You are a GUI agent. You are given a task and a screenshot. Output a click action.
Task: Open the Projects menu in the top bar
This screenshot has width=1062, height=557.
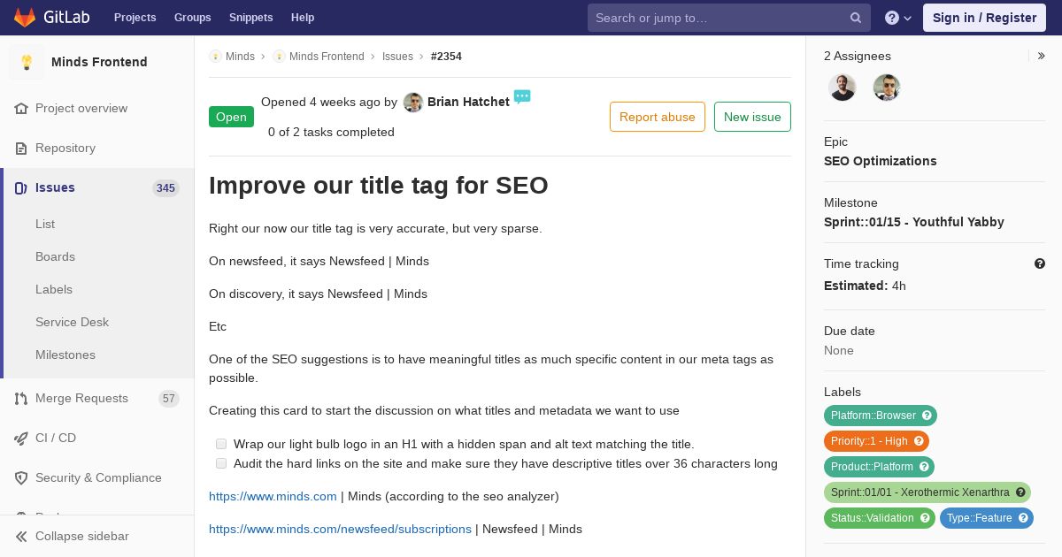coord(135,18)
